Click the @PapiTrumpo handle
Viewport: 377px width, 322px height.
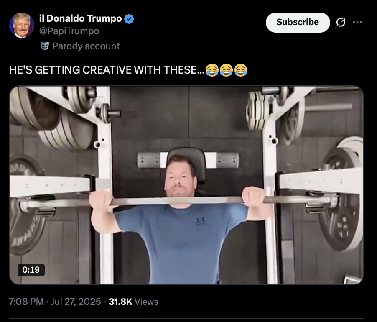69,31
